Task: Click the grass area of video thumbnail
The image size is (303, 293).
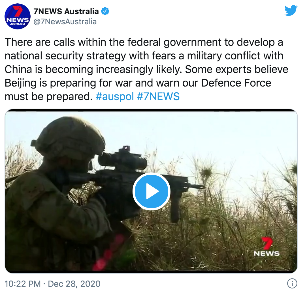Action: coord(222,232)
